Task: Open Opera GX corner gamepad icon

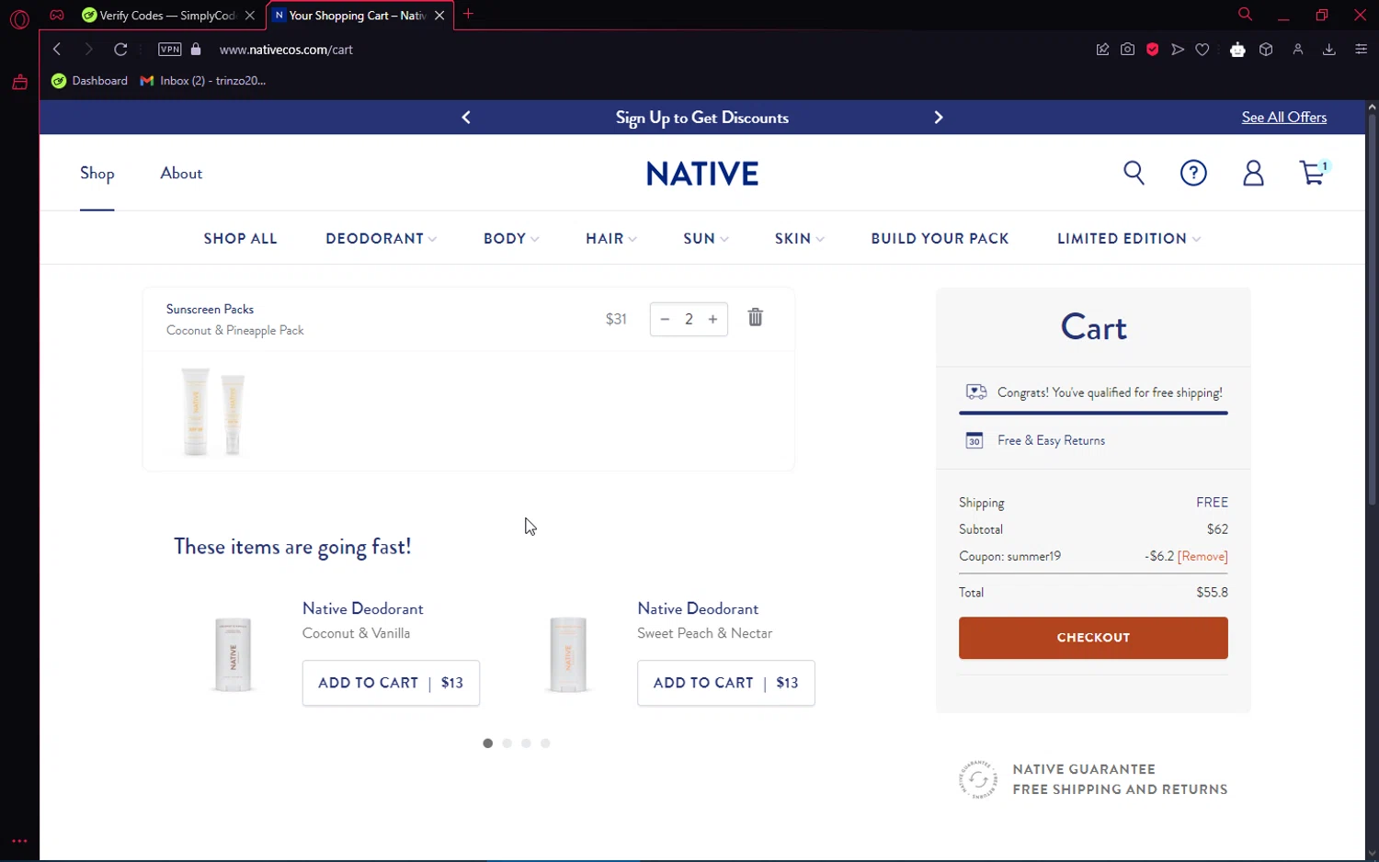Action: click(x=57, y=15)
